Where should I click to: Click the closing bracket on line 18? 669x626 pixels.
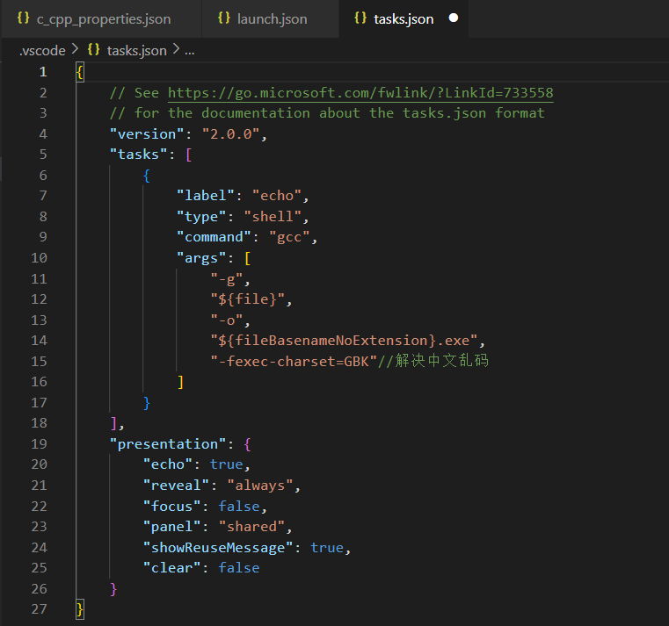tap(113, 423)
